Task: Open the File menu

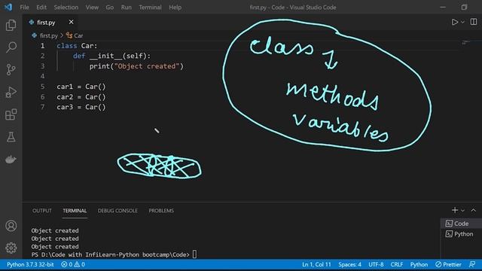Action: click(x=24, y=7)
